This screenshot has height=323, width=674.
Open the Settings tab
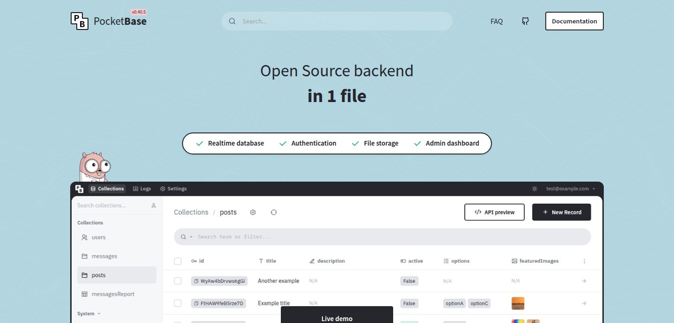point(173,189)
